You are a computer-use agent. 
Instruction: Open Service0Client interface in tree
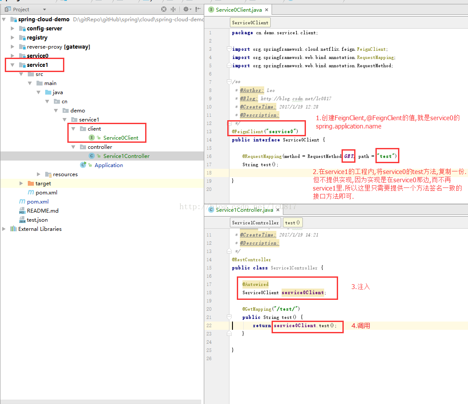coord(120,138)
